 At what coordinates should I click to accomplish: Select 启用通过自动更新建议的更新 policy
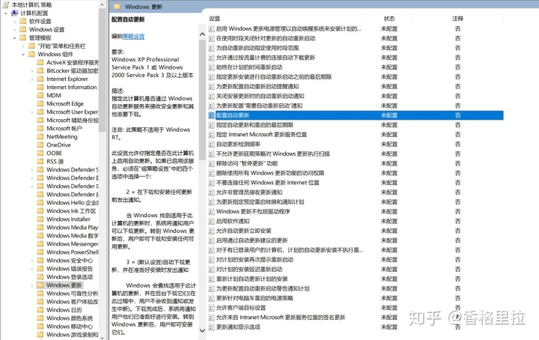click(252, 240)
